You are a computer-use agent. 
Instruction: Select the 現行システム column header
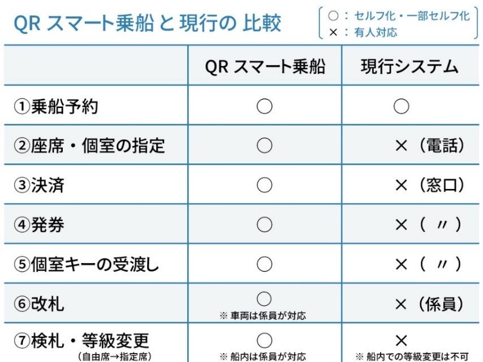pos(409,66)
